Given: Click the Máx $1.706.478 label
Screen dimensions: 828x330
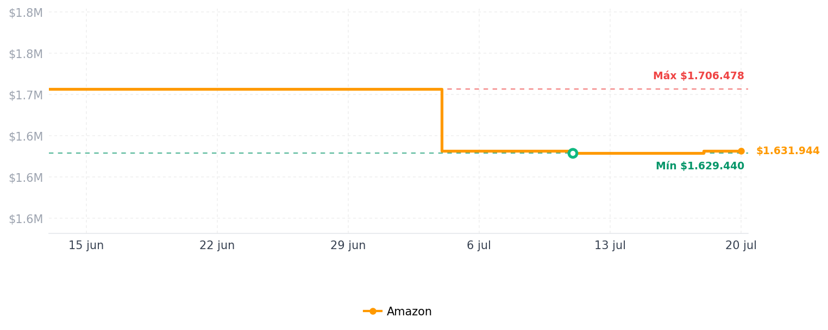Looking at the screenshot, I should (x=699, y=76).
